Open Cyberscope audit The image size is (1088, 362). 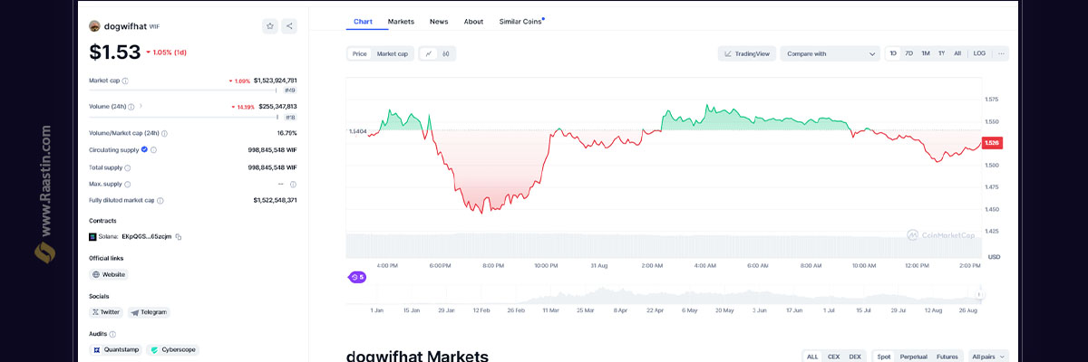[x=172, y=349]
